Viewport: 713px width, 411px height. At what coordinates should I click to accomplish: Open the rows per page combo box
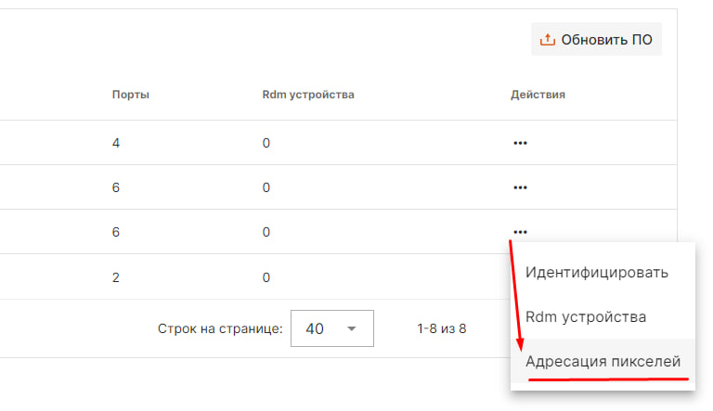click(x=331, y=328)
